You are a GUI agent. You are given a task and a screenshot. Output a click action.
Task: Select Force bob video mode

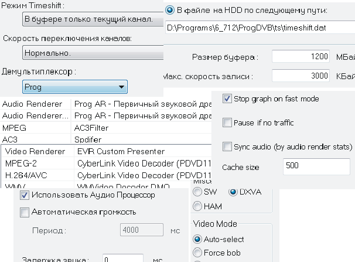197,253
